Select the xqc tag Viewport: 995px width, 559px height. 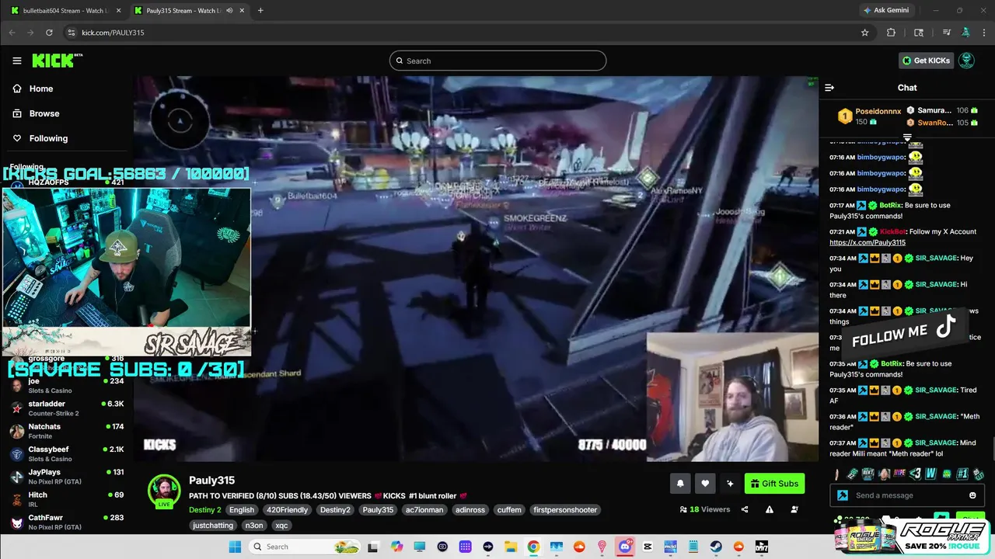pyautogui.click(x=281, y=526)
